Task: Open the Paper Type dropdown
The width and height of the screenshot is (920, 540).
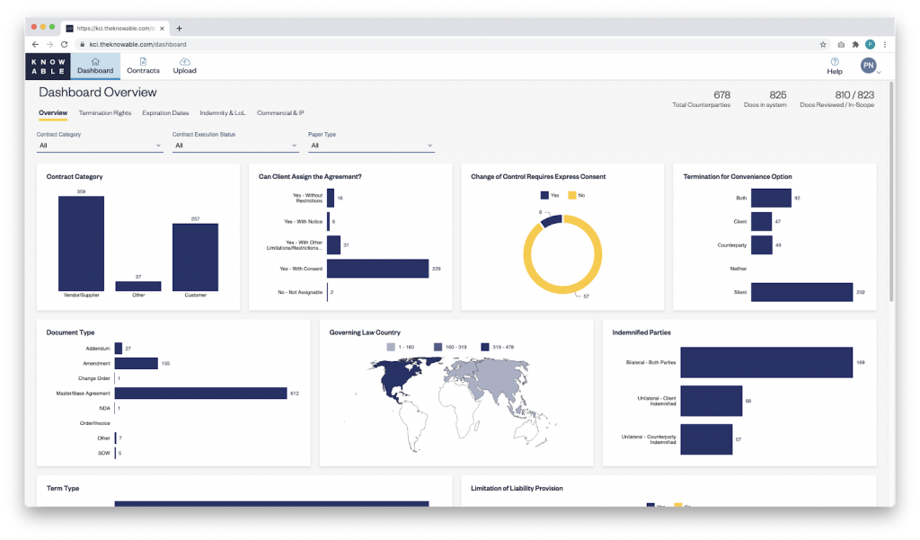Action: tap(371, 145)
